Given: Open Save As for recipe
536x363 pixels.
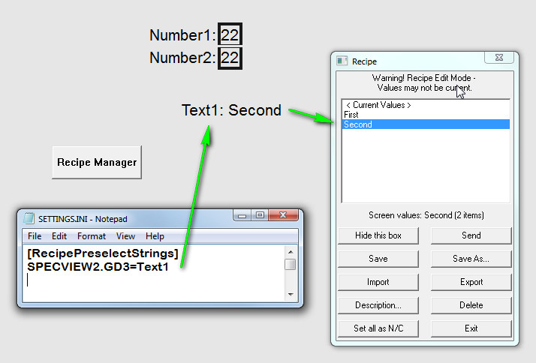Looking at the screenshot, I should point(471,259).
